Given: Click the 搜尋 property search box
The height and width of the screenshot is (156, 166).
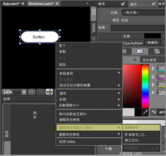Looking at the screenshot, I should pyautogui.click(x=138, y=28).
